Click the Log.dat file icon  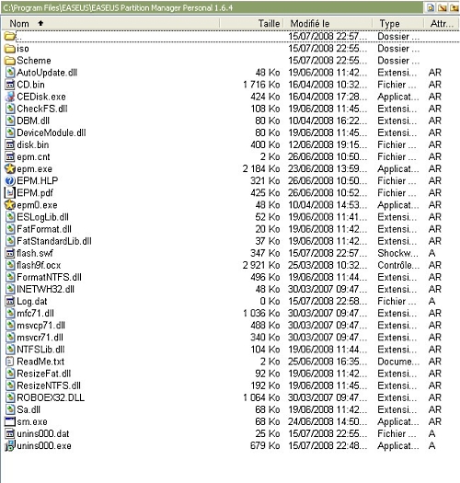[10, 301]
